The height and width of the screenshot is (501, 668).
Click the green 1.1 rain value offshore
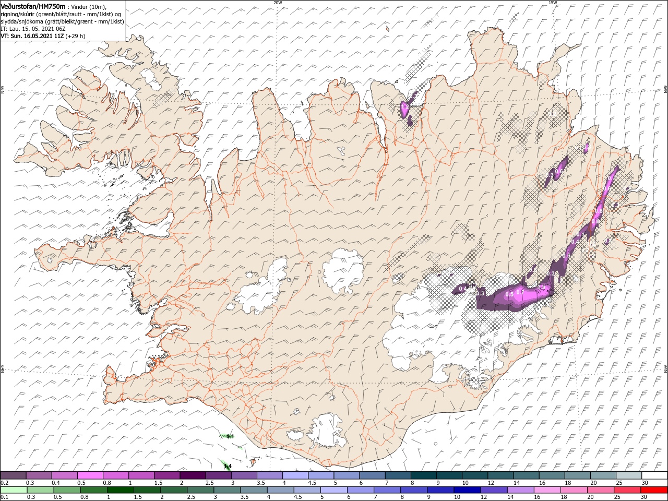[x=230, y=436]
